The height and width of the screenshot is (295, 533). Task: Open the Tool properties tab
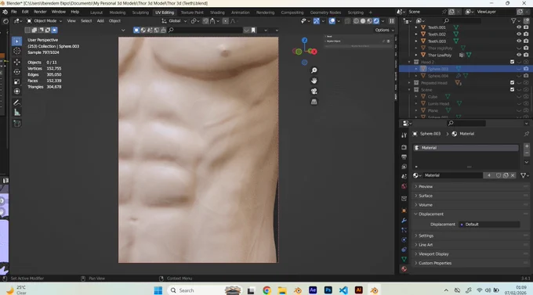(x=404, y=135)
